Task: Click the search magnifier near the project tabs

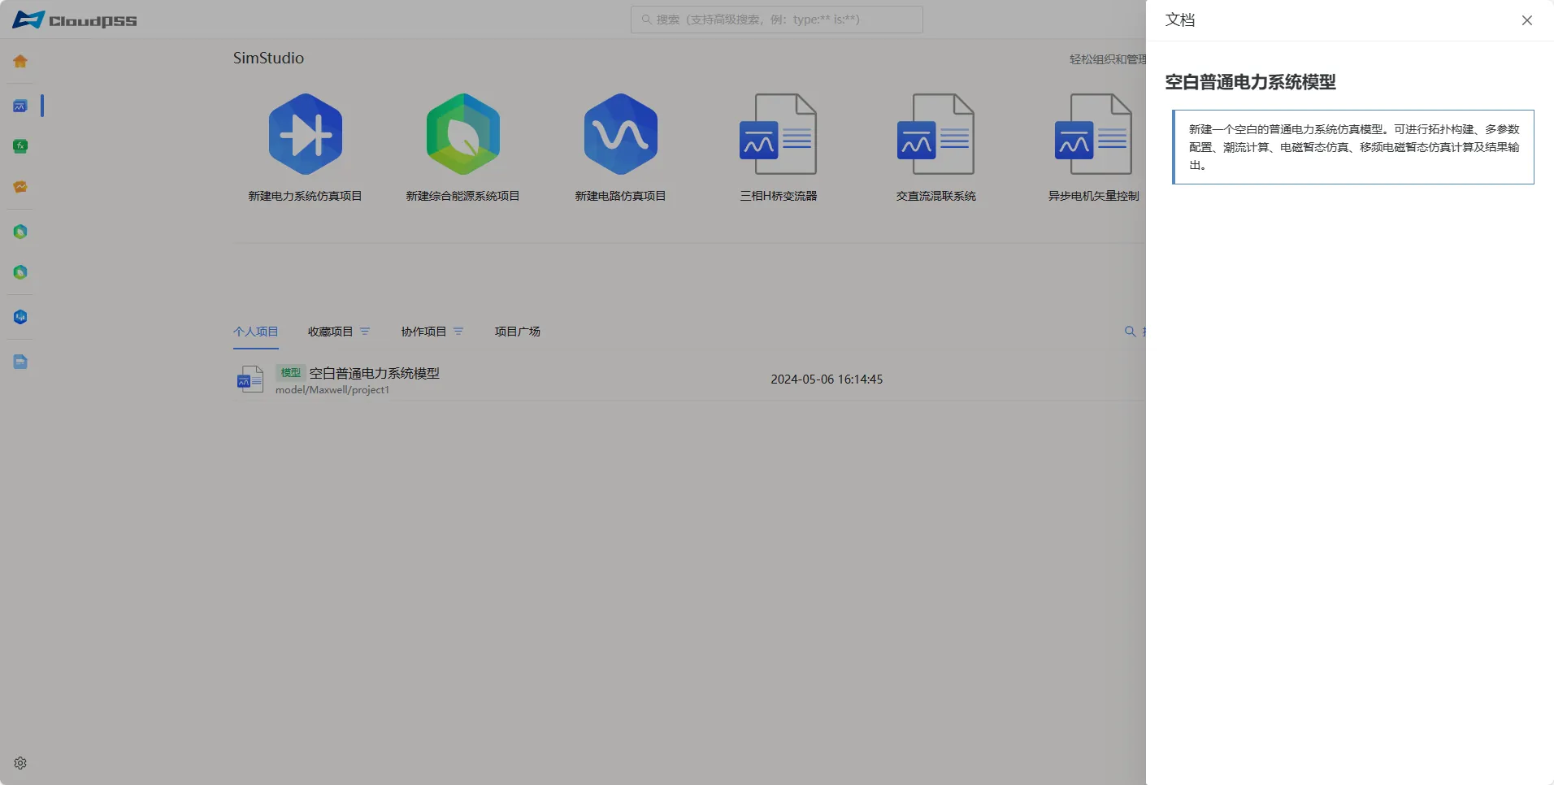Action: 1130,332
